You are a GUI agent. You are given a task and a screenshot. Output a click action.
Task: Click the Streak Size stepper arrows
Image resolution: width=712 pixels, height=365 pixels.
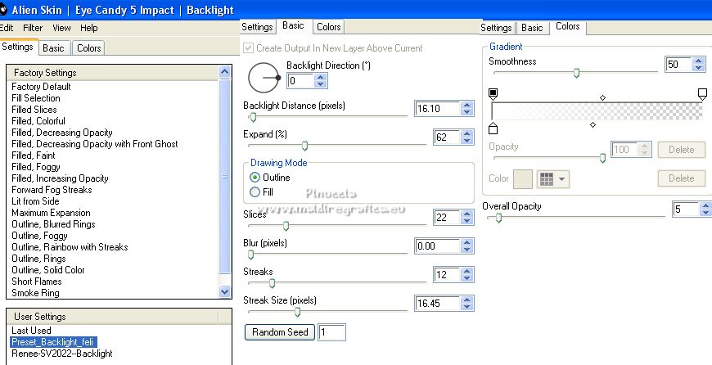tap(466, 304)
